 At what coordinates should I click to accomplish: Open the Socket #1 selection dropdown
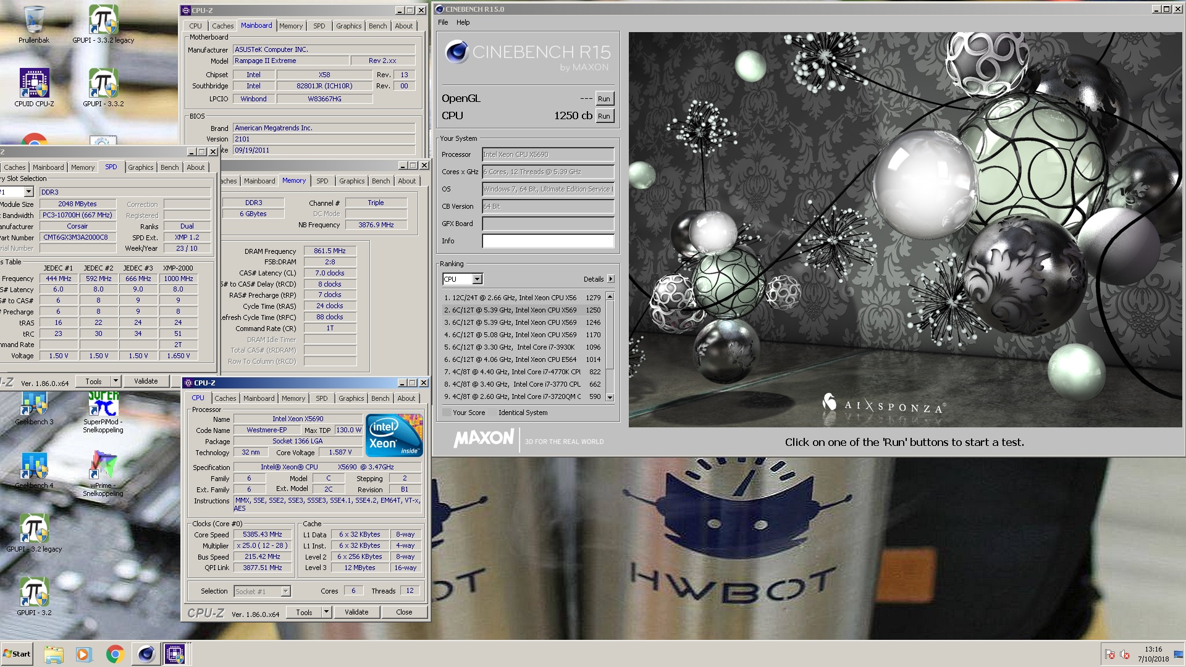(x=285, y=592)
